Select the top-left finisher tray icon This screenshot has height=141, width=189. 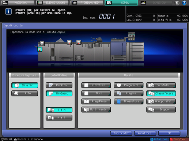tap(42, 44)
